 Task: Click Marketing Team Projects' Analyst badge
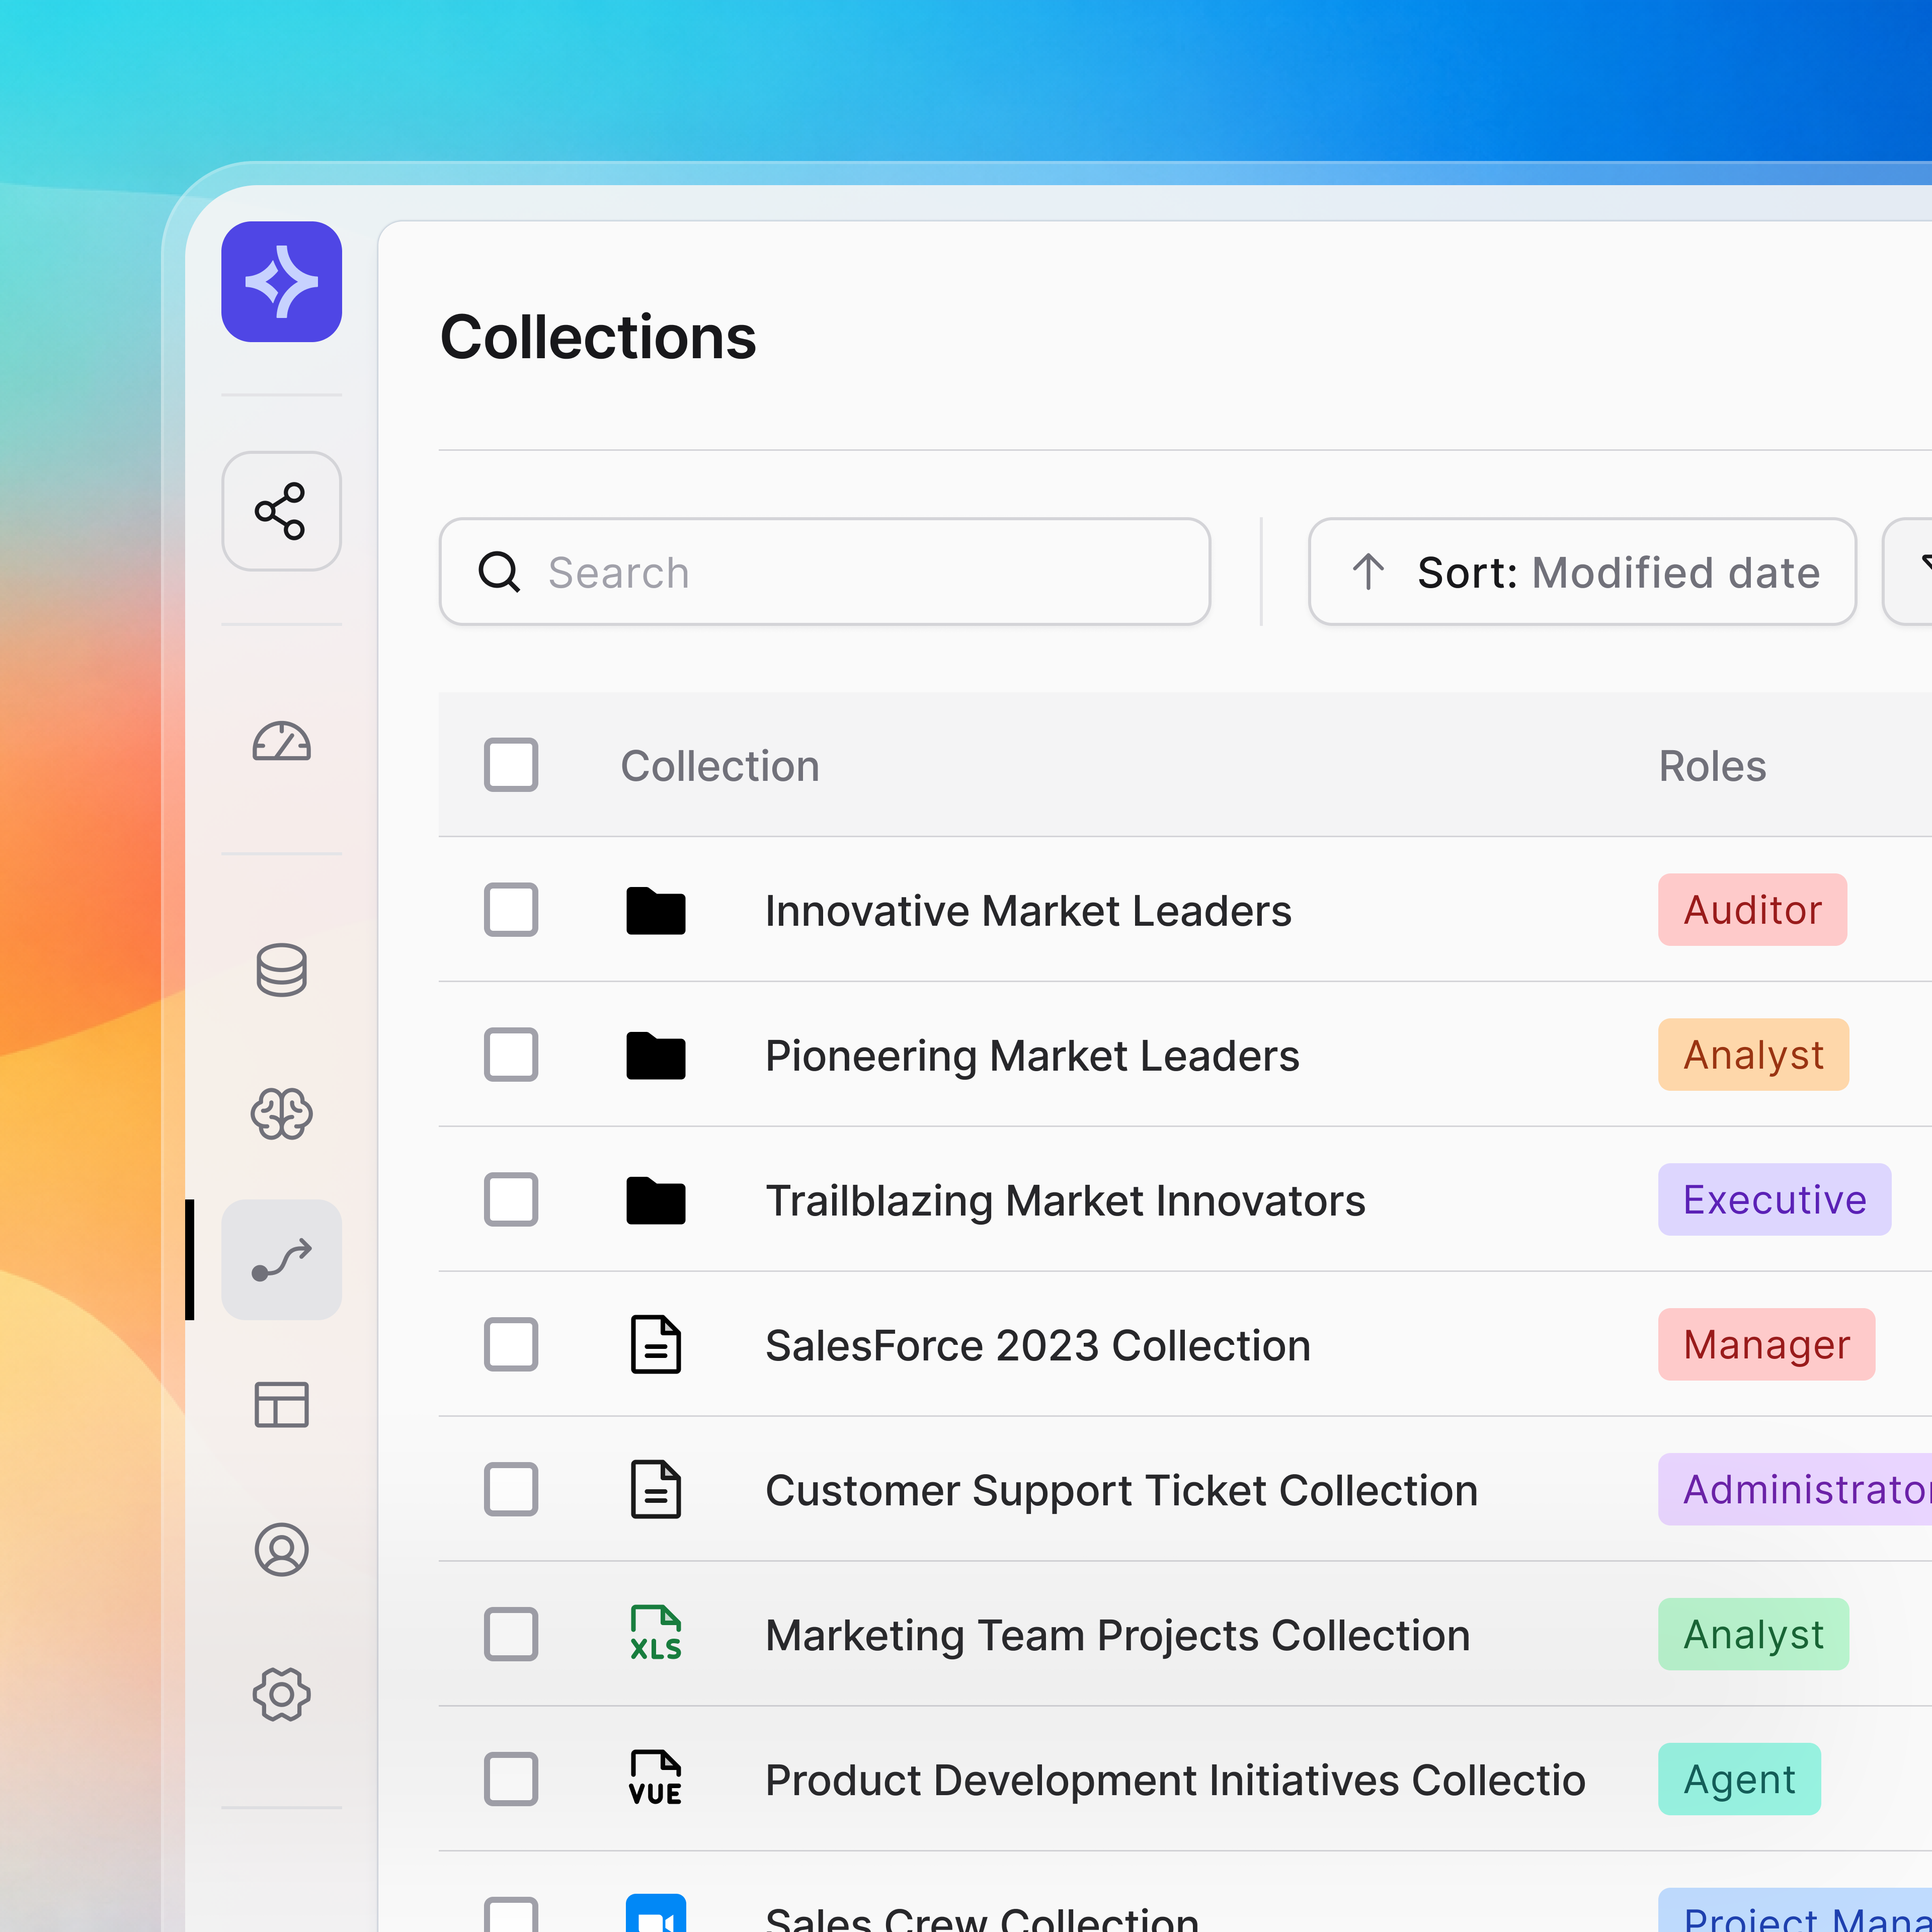pyautogui.click(x=1753, y=1634)
